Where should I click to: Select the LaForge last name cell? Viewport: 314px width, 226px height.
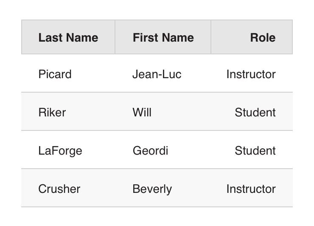[x=60, y=151]
